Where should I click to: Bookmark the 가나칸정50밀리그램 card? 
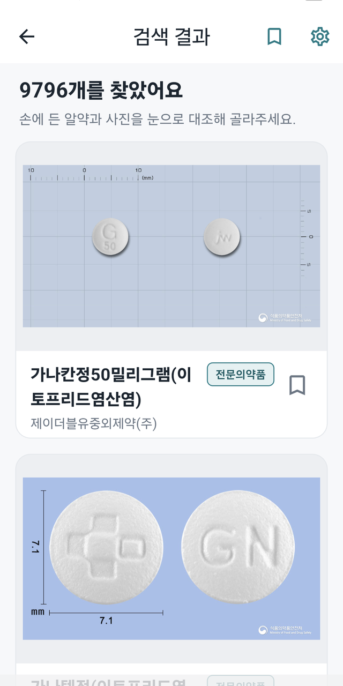[297, 385]
